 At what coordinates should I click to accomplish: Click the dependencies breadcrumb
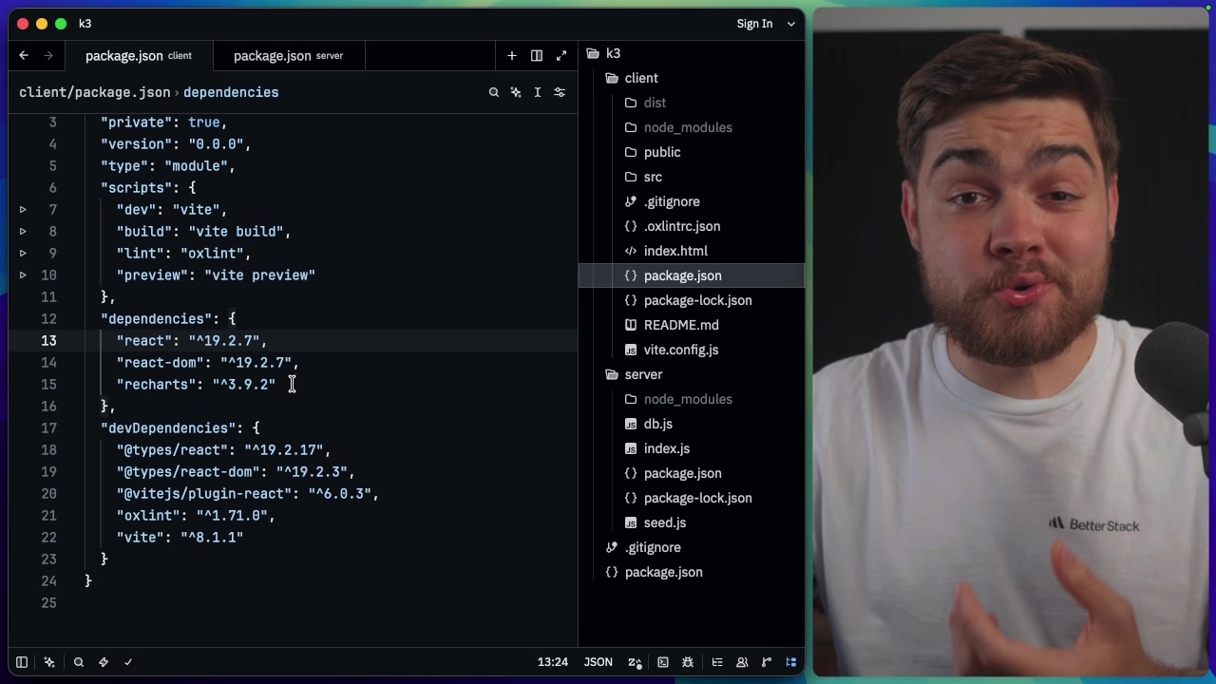coord(231,92)
